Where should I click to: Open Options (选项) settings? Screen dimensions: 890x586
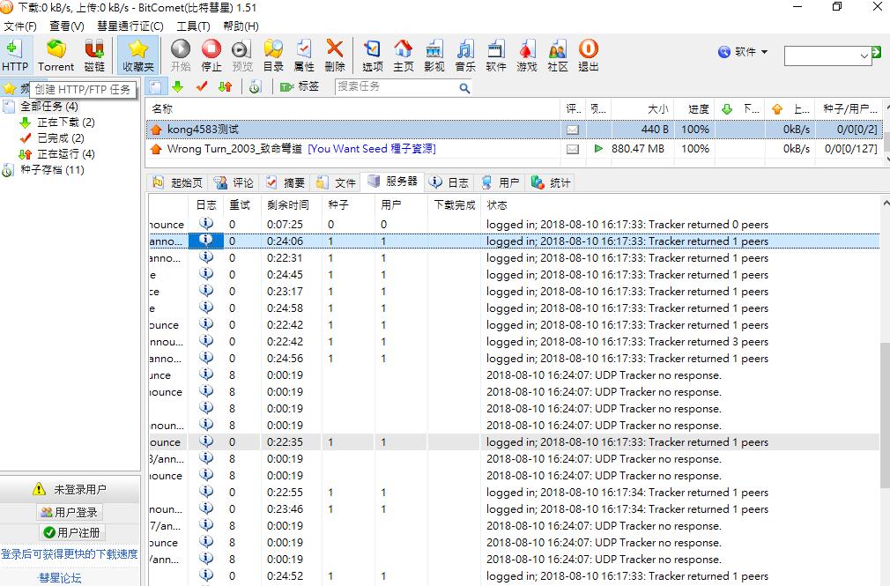373,56
